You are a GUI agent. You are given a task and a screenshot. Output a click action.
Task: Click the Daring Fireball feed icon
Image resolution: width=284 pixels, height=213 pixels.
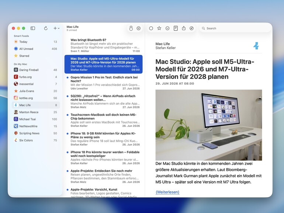tap(16, 70)
